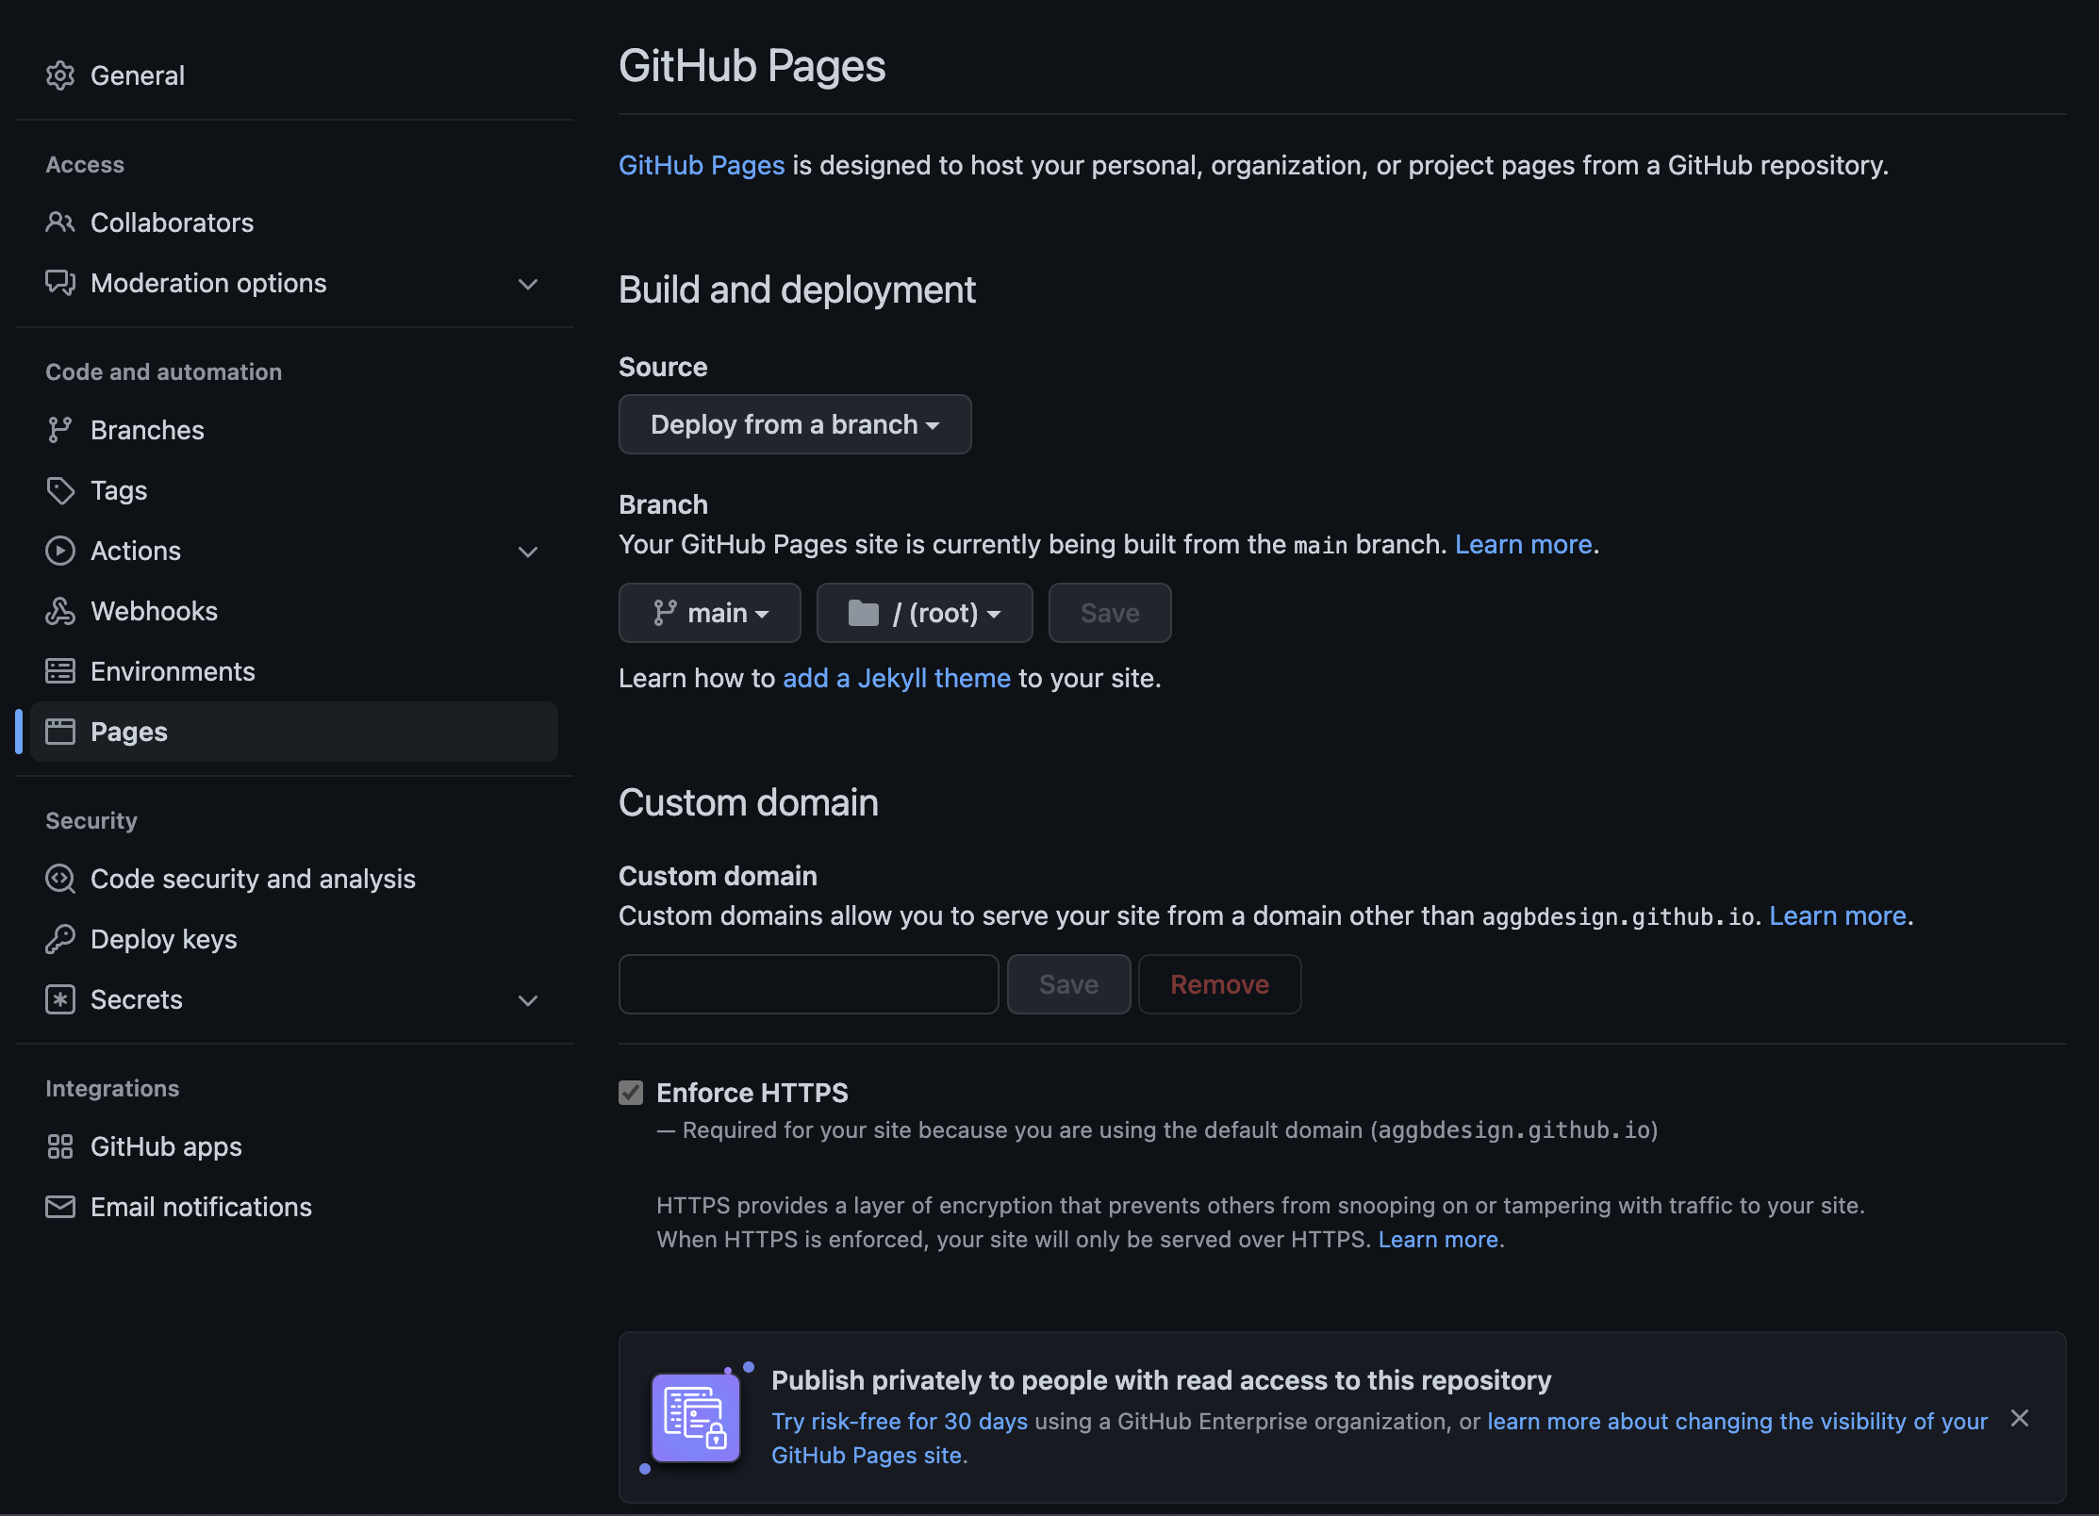
Task: Click the Deploy keys key icon
Action: point(60,939)
